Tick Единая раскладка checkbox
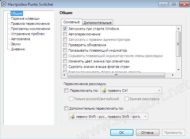The image size is (190, 139). pyautogui.click(x=126, y=99)
